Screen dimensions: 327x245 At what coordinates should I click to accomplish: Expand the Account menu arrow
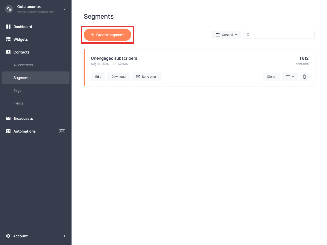[x=64, y=236]
